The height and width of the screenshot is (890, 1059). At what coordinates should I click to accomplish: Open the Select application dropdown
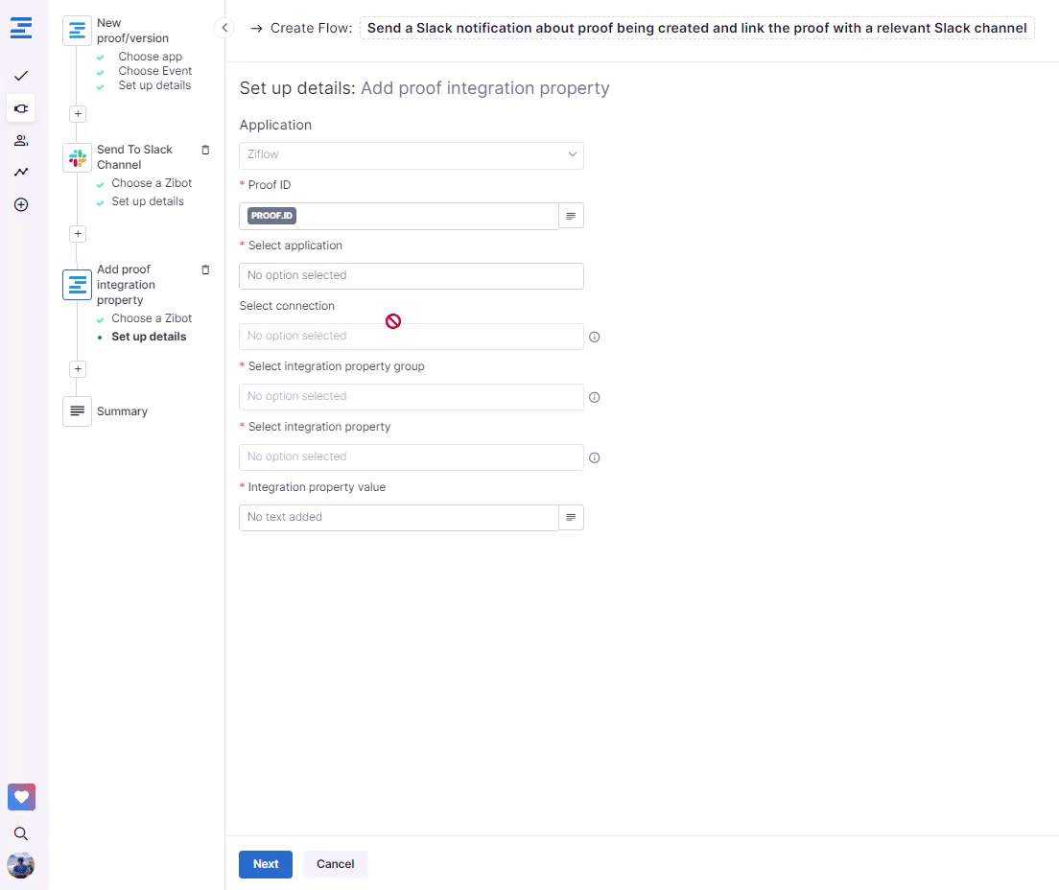pyautogui.click(x=411, y=276)
